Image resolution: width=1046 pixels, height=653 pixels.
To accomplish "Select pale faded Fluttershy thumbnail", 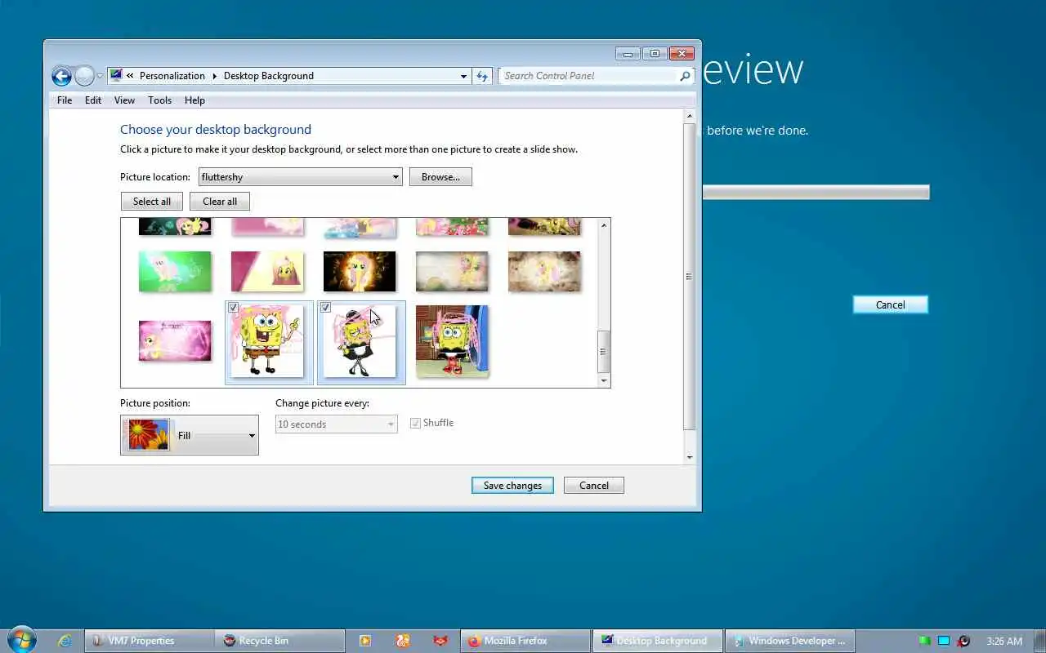I will (452, 271).
